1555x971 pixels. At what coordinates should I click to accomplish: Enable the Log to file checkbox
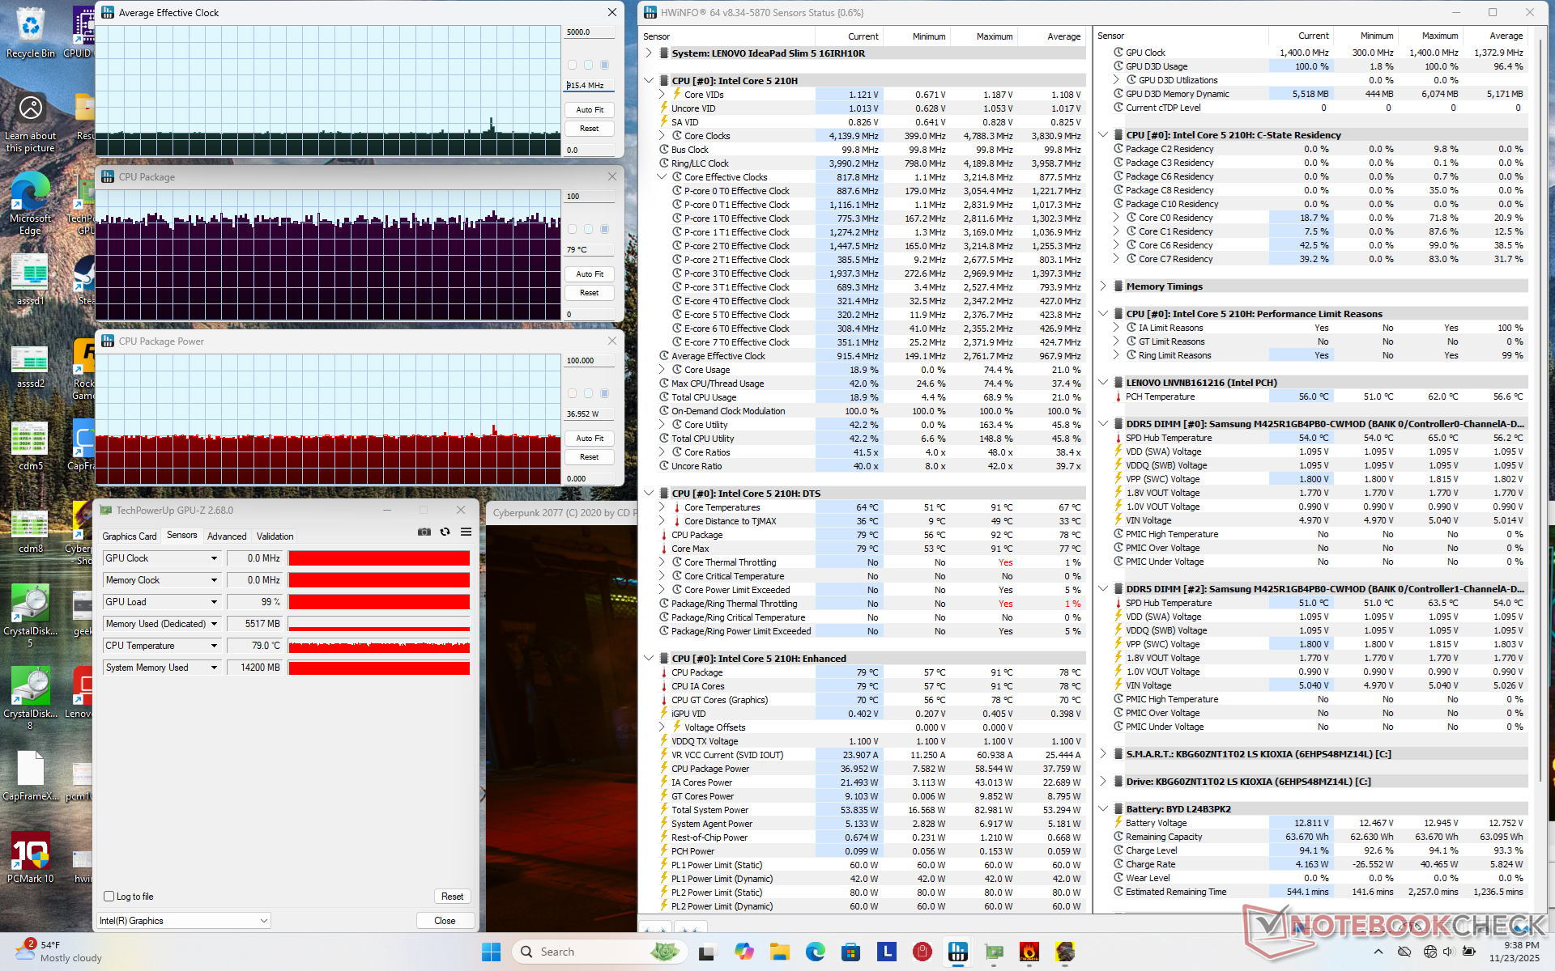109,896
